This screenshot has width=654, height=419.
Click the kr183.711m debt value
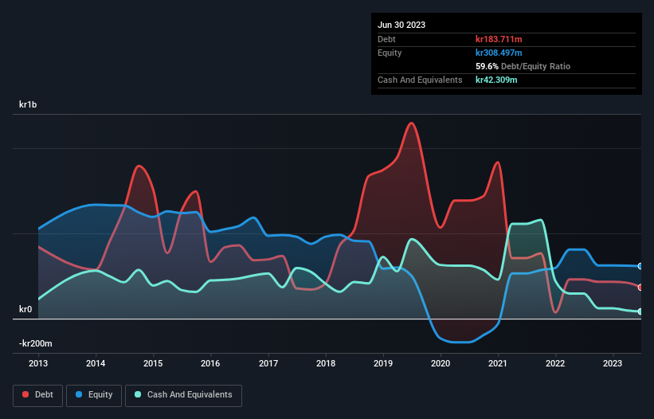pyautogui.click(x=499, y=39)
